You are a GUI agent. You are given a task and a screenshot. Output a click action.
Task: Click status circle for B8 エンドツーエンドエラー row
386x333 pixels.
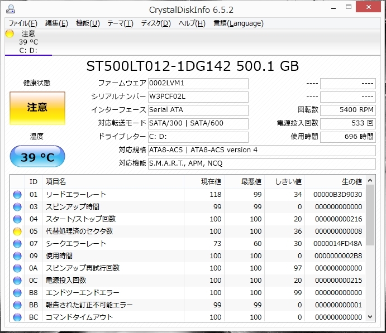[17, 292]
